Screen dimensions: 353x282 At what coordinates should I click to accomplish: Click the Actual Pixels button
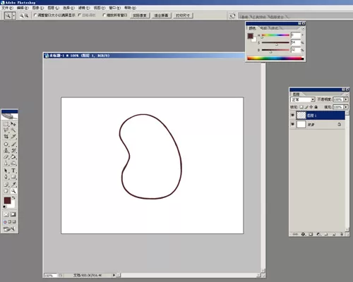click(140, 16)
